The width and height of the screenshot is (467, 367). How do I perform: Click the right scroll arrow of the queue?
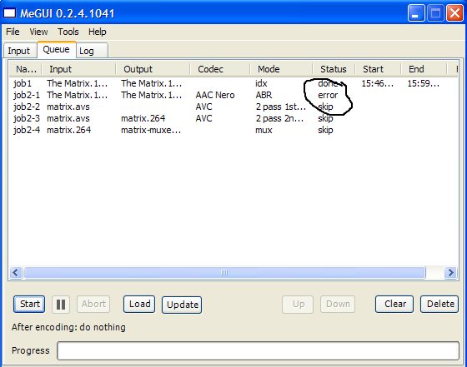coord(450,272)
